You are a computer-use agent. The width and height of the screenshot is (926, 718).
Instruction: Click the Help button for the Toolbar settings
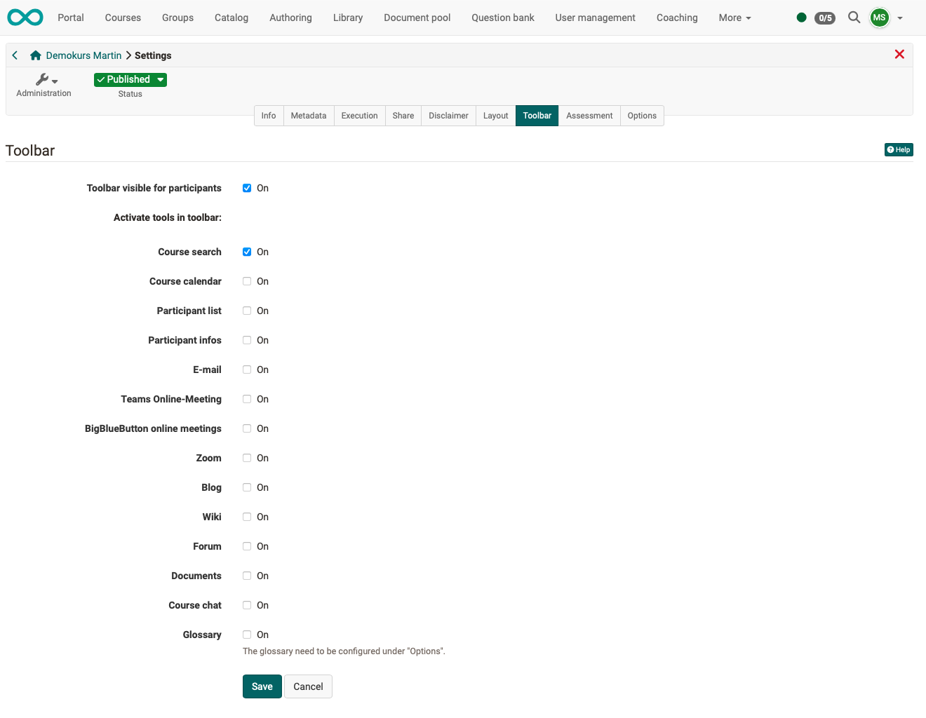point(899,149)
